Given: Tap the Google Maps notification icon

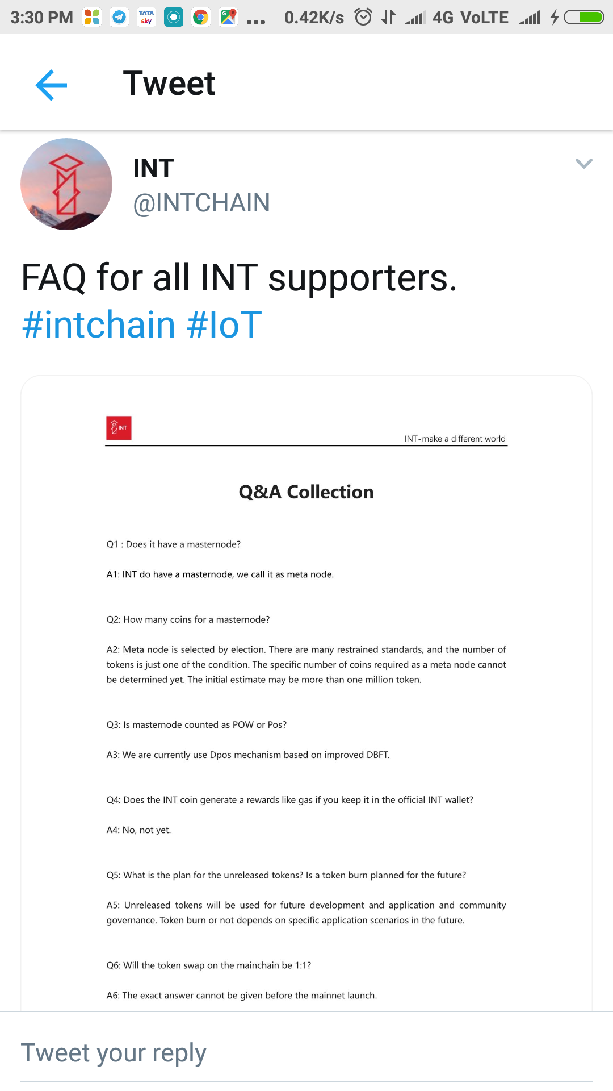Looking at the screenshot, I should pyautogui.click(x=228, y=18).
